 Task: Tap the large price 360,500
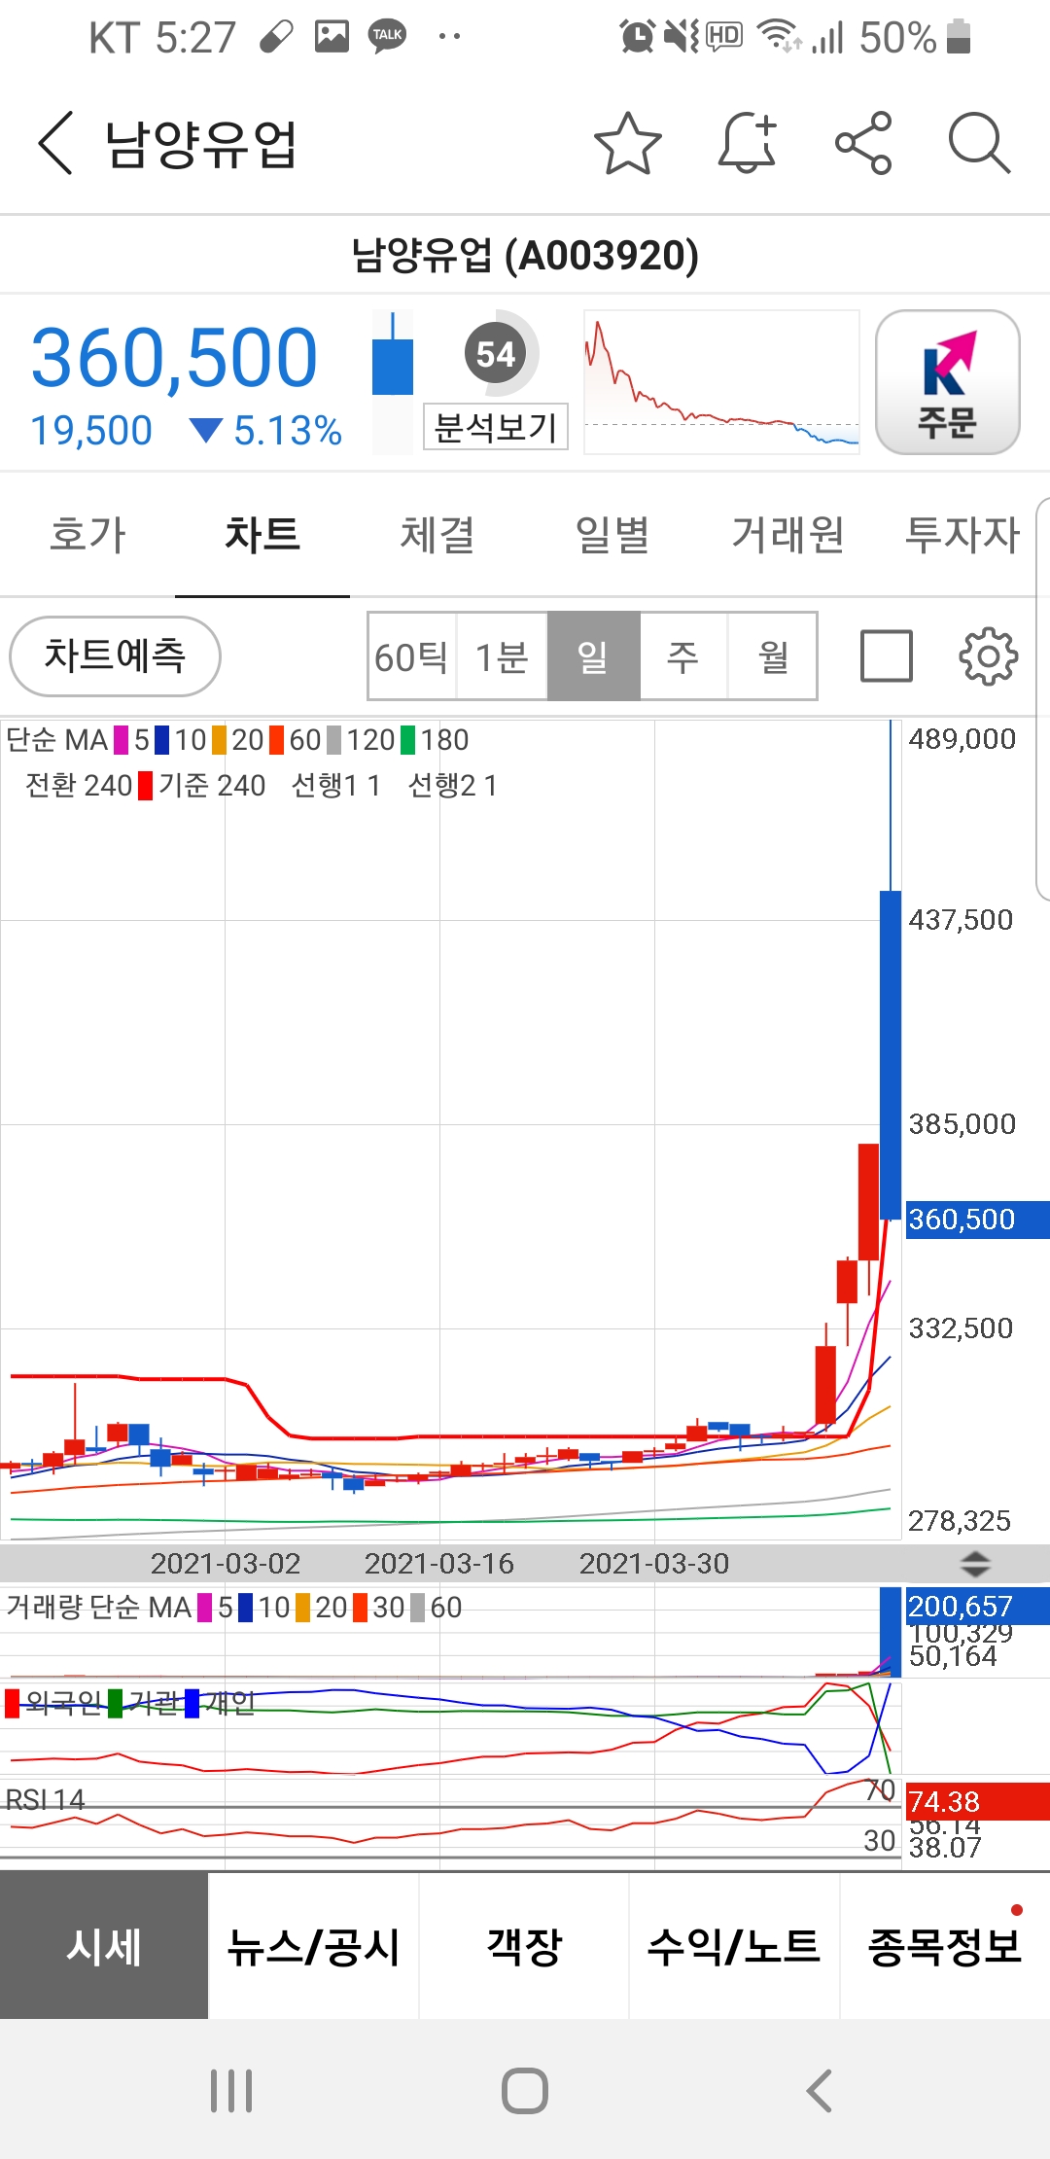tap(175, 358)
